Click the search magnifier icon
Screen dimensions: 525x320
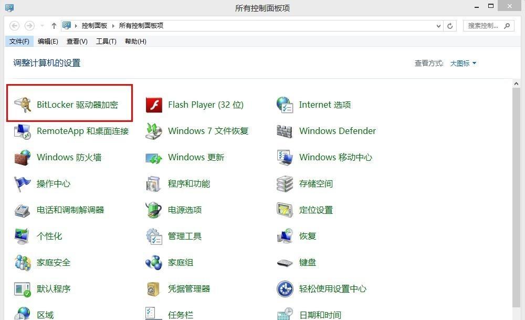(x=507, y=26)
